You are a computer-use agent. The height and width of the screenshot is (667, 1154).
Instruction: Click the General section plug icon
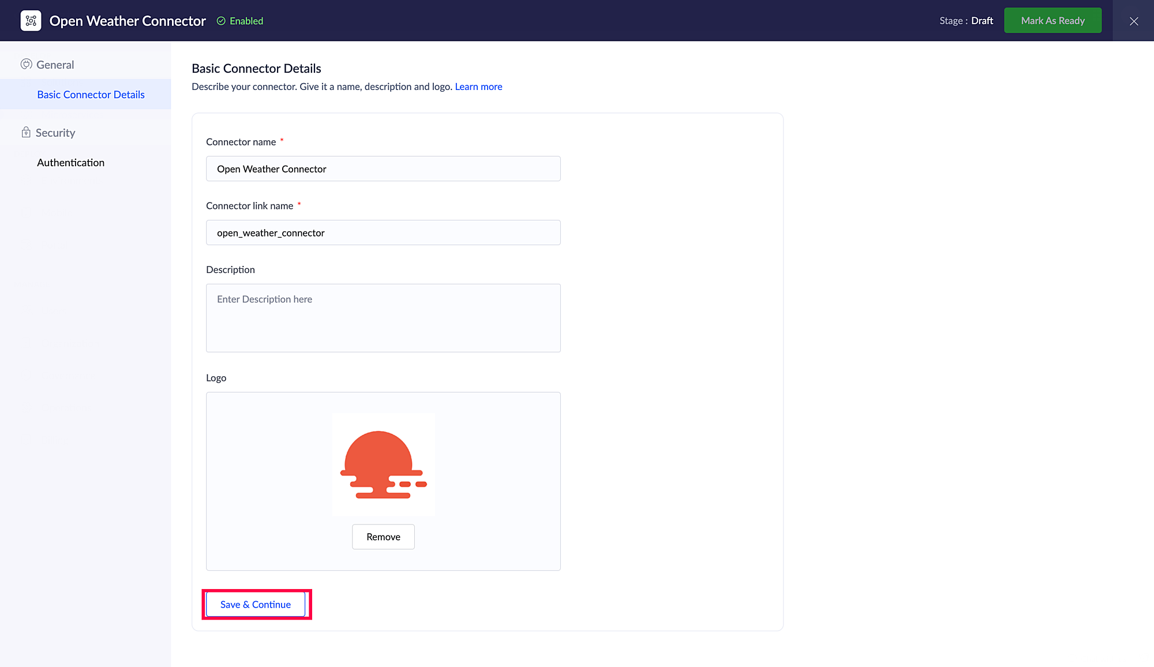coord(26,64)
